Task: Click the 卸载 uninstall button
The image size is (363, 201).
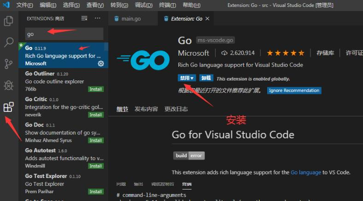Action: tap(206, 78)
